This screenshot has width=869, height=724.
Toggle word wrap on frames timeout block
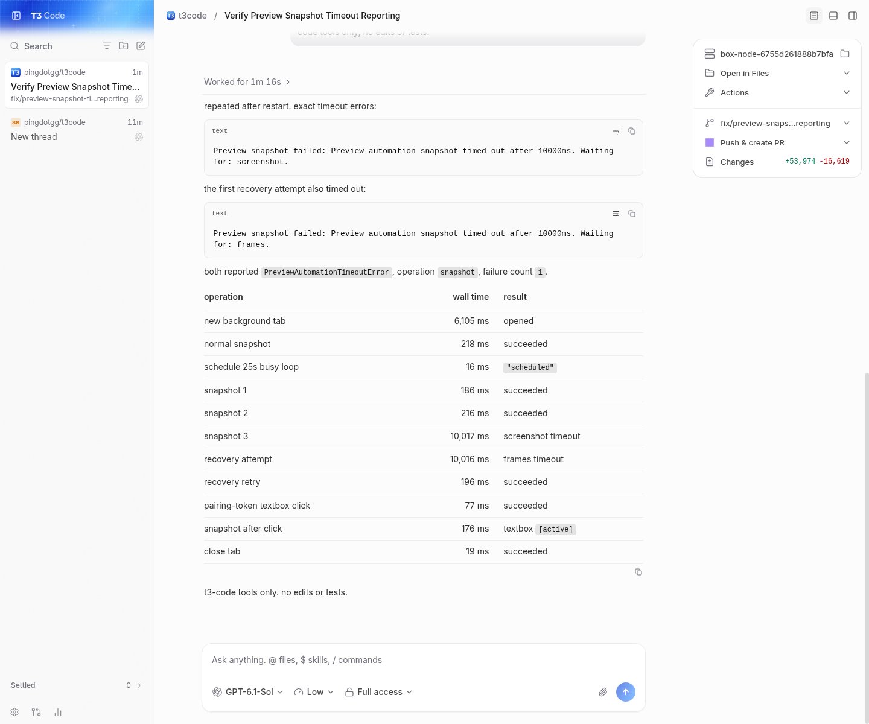[616, 214]
